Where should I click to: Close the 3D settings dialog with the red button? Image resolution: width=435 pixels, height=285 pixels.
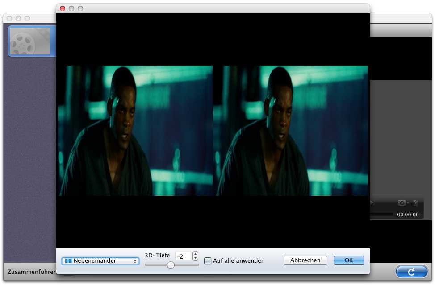click(63, 8)
